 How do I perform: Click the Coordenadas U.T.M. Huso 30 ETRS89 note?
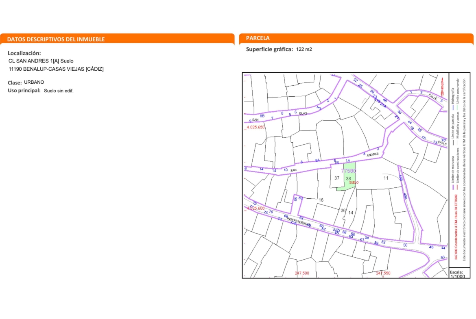(x=456, y=228)
